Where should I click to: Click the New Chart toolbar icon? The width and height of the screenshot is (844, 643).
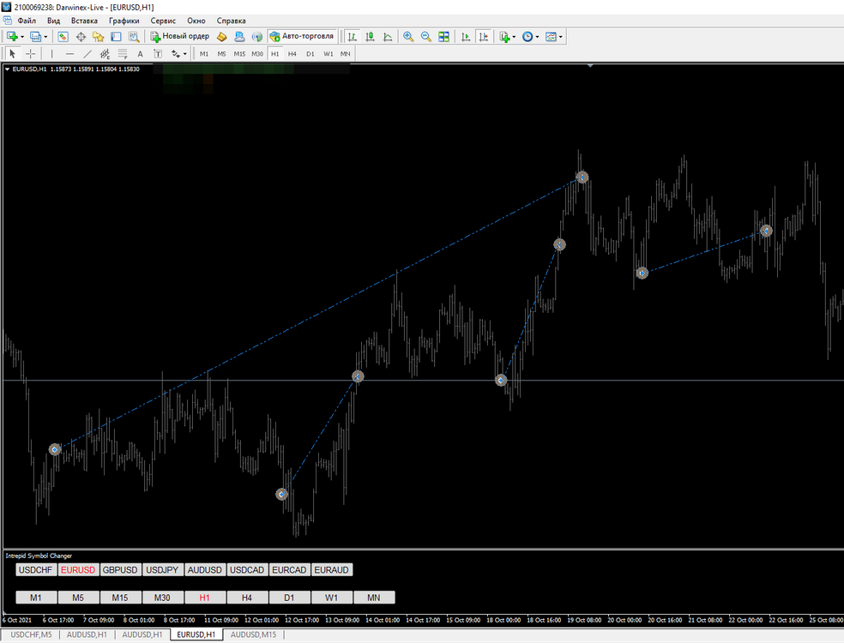(12, 37)
